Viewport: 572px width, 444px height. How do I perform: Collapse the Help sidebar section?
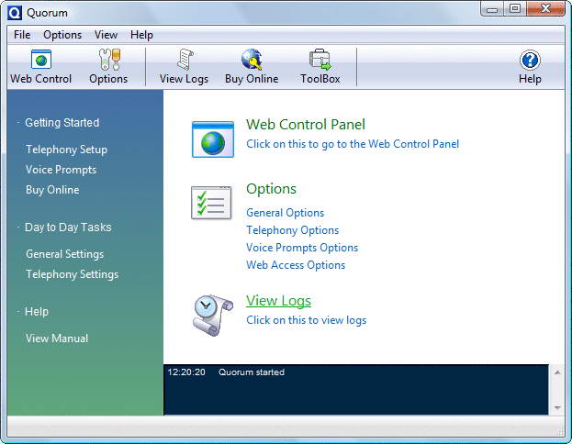[x=18, y=311]
